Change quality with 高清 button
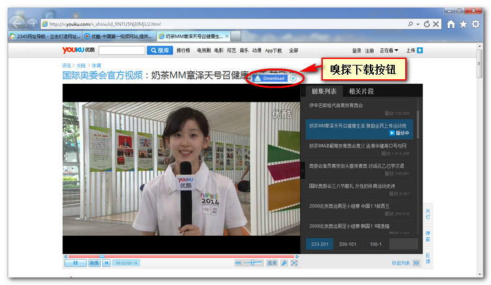 pos(272,263)
